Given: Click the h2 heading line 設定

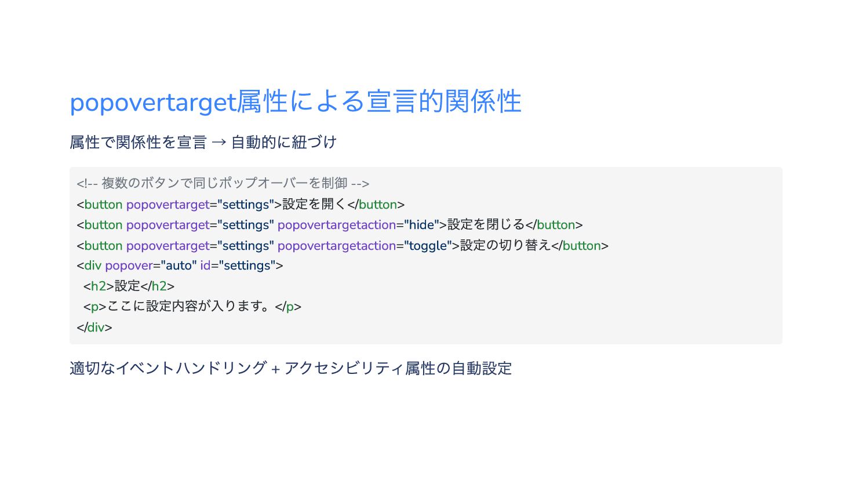Looking at the screenshot, I should click(128, 286).
